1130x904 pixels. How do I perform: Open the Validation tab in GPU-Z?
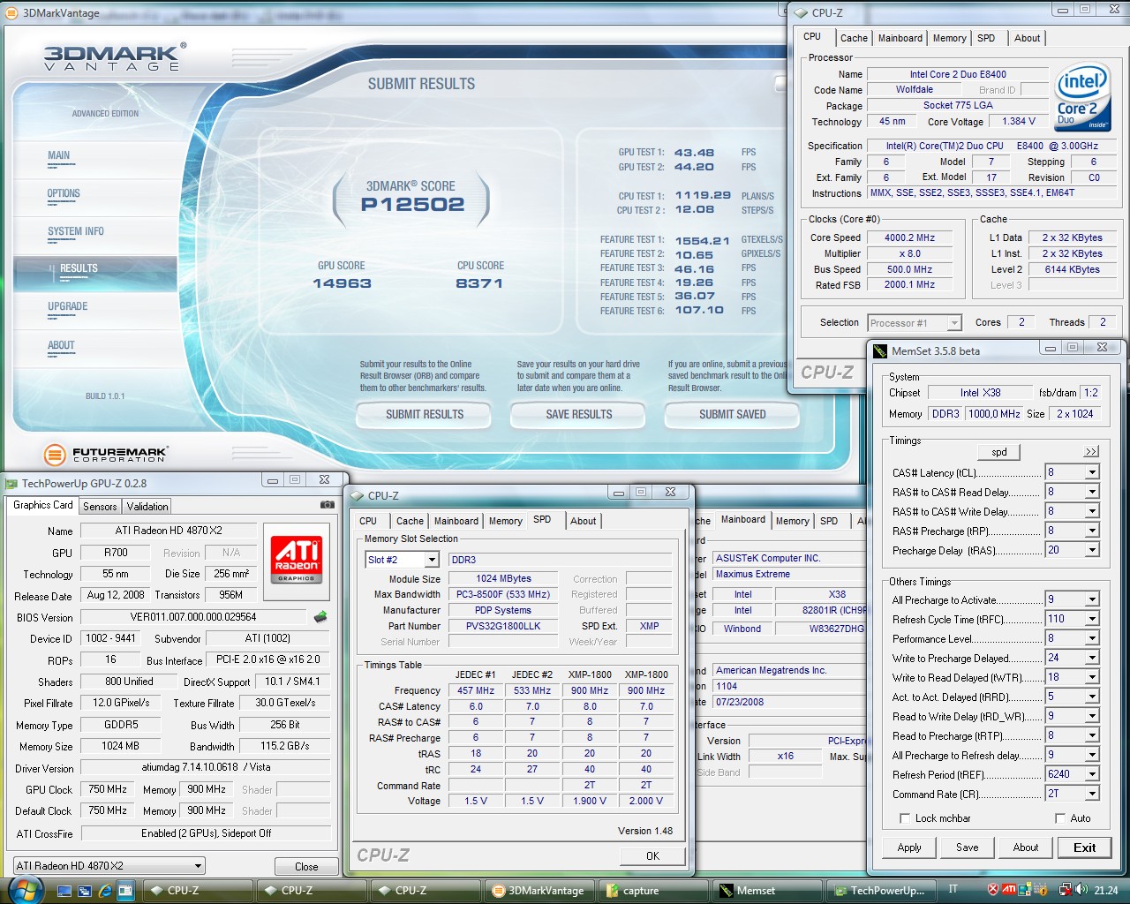pos(147,507)
